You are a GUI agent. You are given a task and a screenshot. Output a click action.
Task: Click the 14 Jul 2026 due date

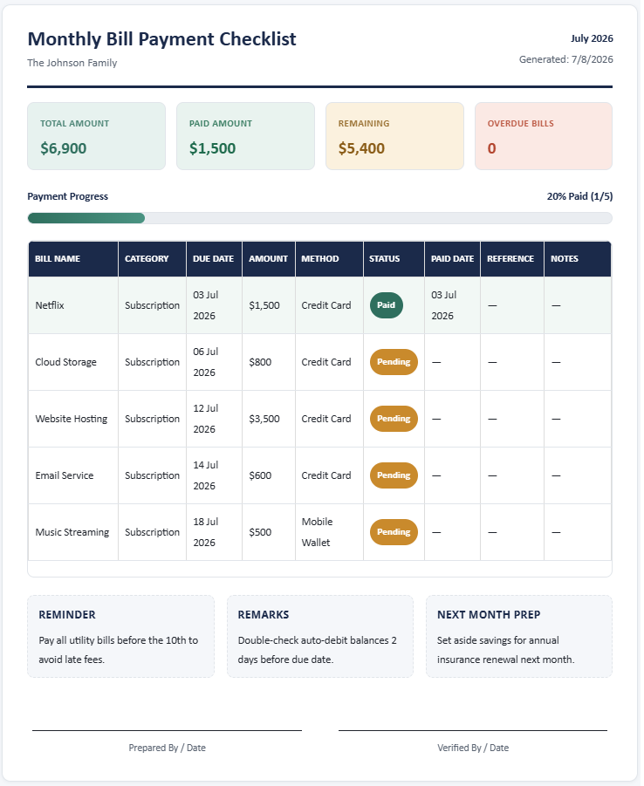pos(214,475)
